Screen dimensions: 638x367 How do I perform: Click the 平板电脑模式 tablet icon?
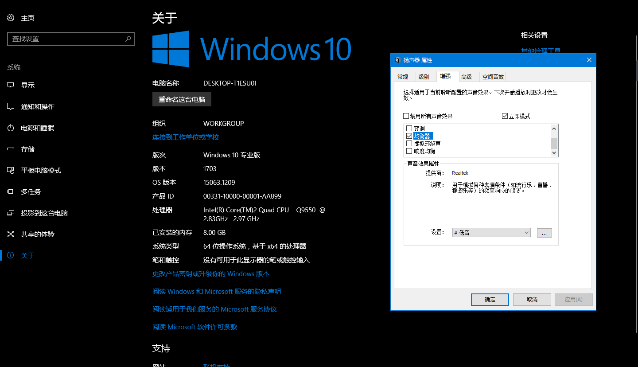[x=11, y=170]
